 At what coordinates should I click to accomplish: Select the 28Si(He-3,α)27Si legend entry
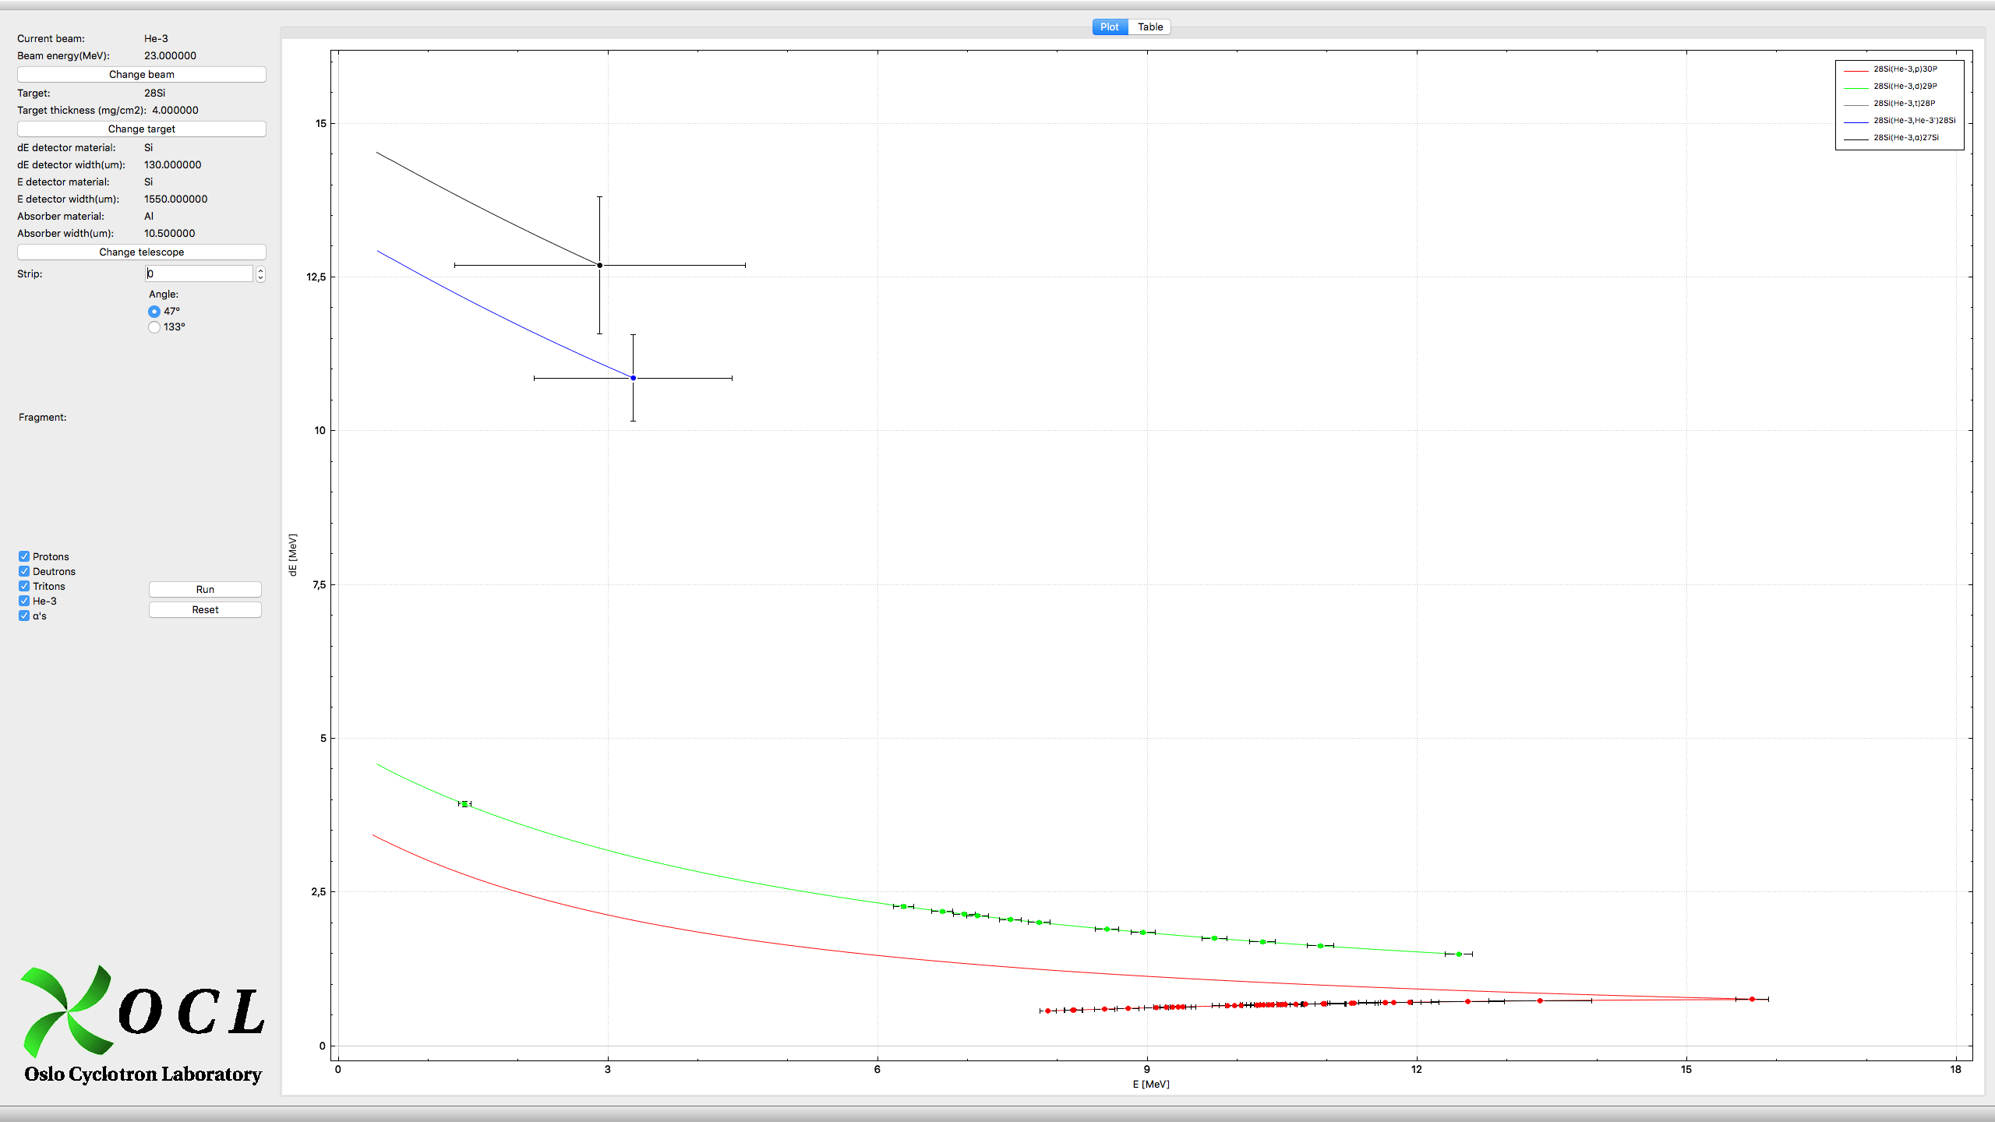click(x=1905, y=138)
